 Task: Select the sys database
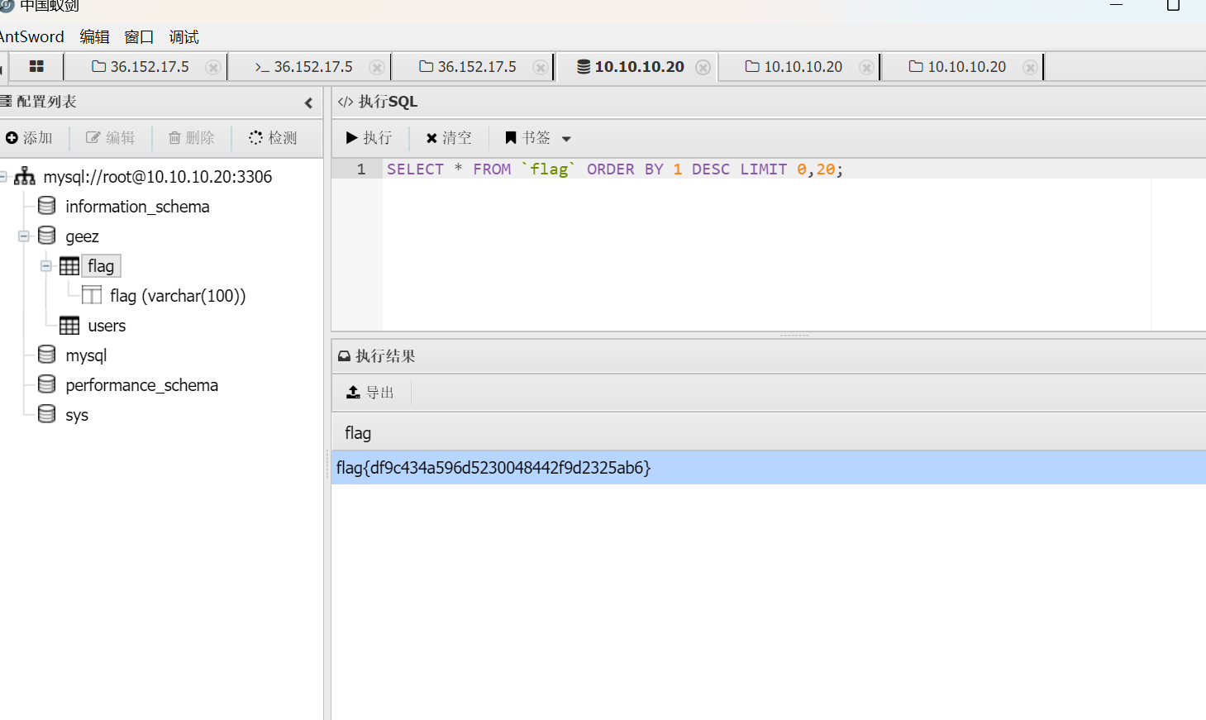tap(77, 415)
